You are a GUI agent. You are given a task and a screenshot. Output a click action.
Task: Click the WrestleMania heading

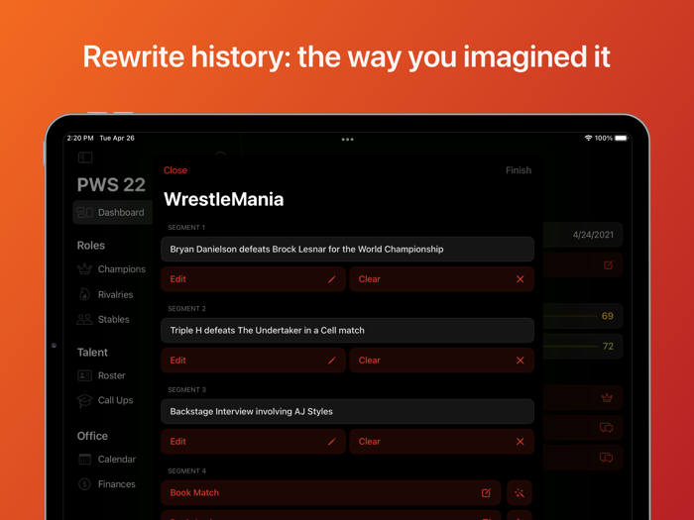[x=223, y=199]
